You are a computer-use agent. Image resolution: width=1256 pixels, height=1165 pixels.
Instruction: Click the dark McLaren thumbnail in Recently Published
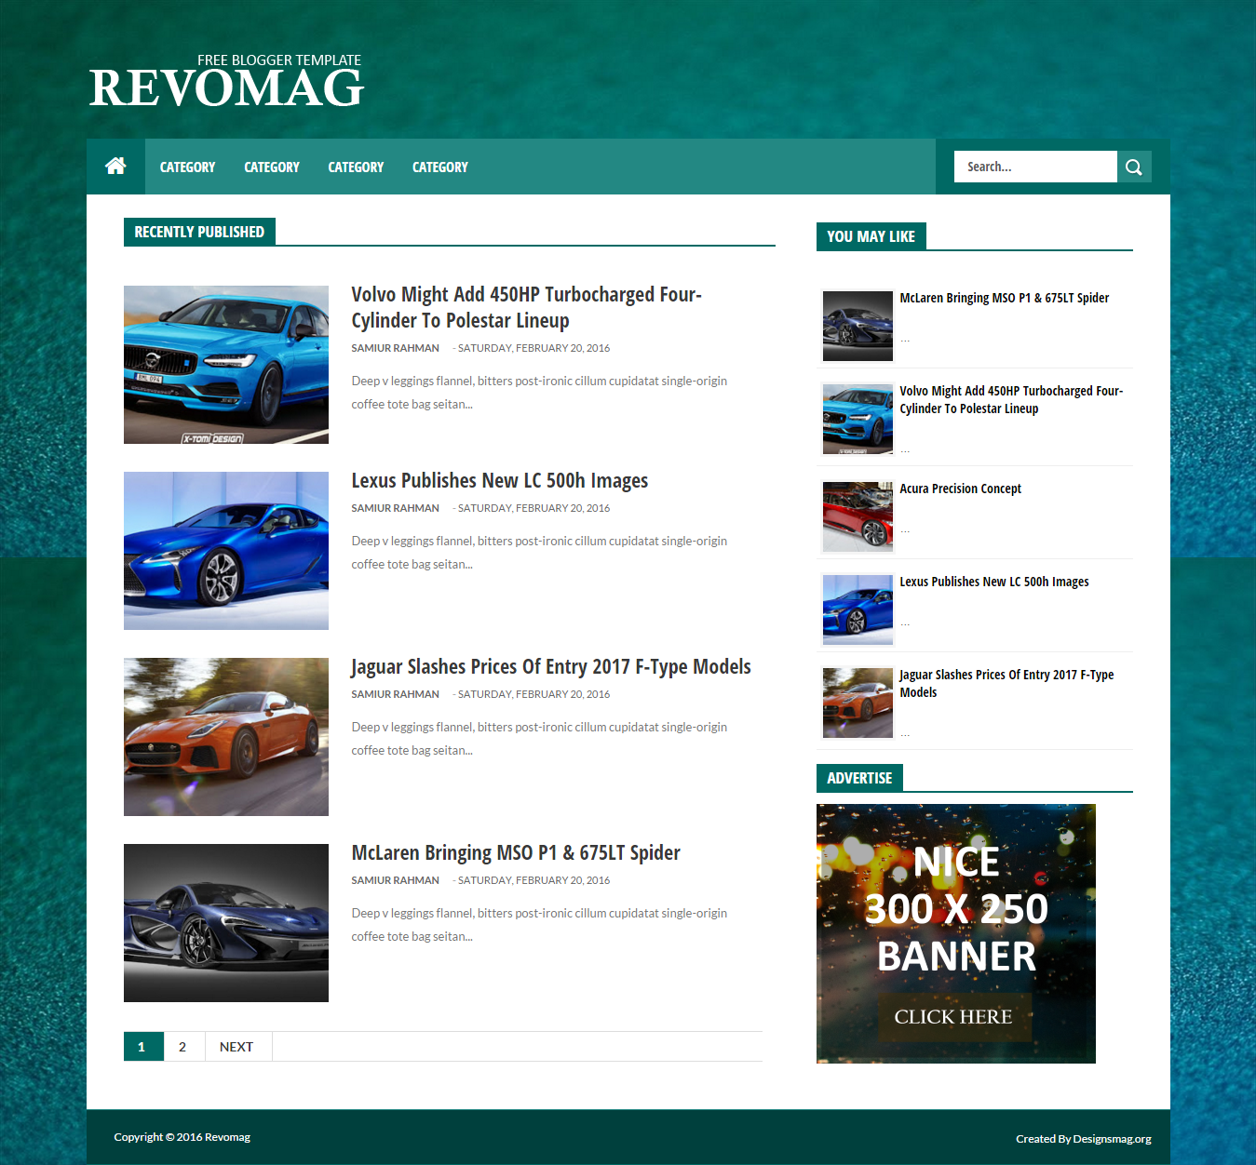coord(226,923)
